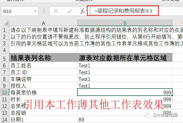Click cell 员工姓名
Screen dimensions: 183x123
[x=43, y=65]
